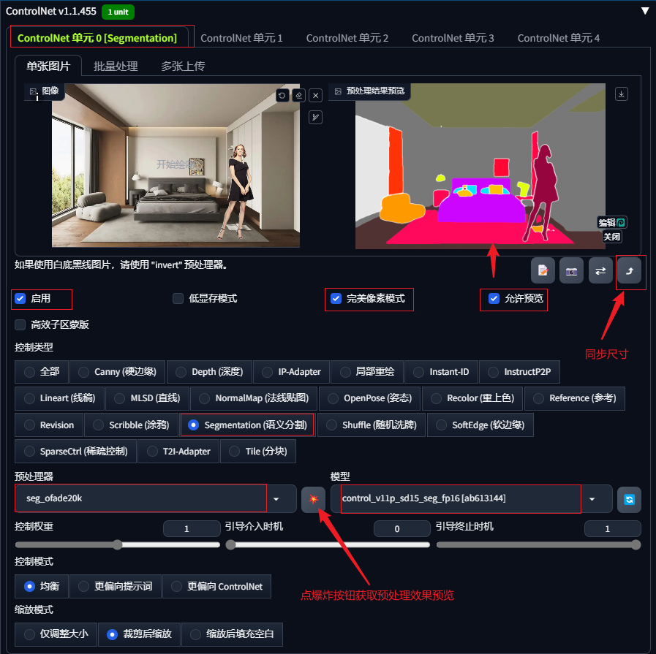Select 仅调整大小 resize mode

(56, 634)
